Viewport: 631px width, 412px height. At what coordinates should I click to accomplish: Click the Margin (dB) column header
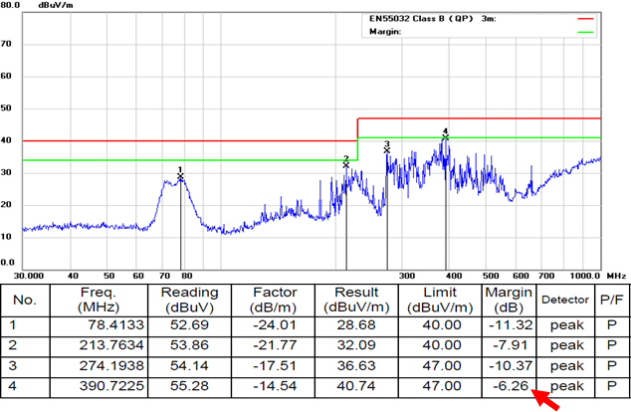pyautogui.click(x=509, y=300)
